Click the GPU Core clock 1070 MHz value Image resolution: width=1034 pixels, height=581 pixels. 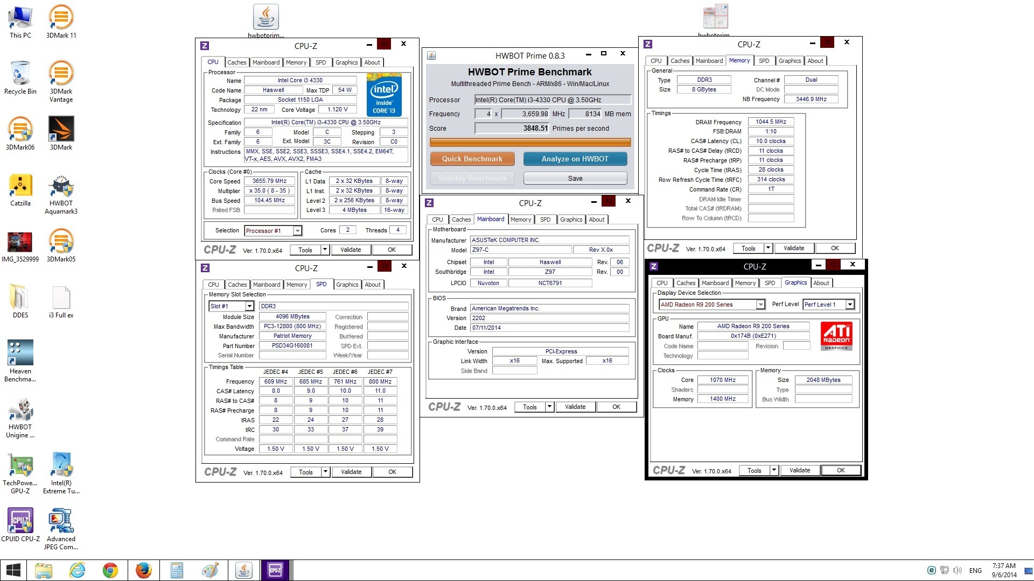pyautogui.click(x=723, y=380)
